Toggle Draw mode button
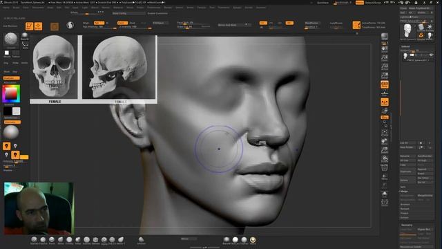This screenshot has height=249, width=442. [x=38, y=26]
